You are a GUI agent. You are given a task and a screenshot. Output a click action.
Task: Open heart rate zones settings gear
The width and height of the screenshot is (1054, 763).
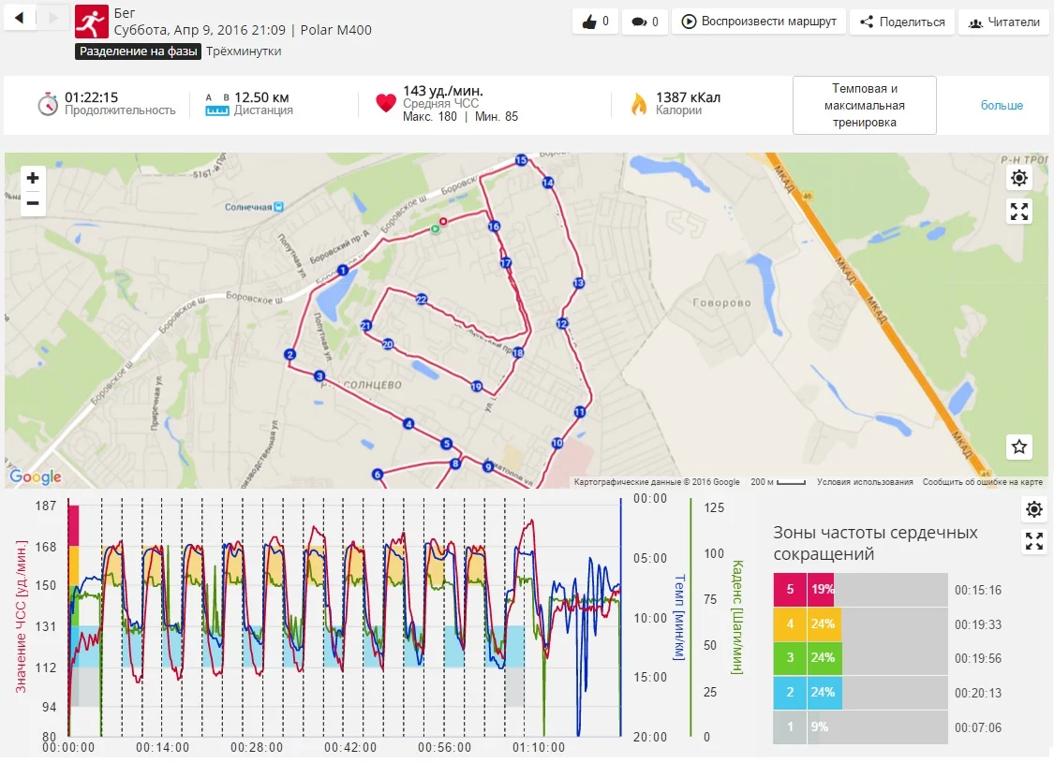tap(1033, 509)
